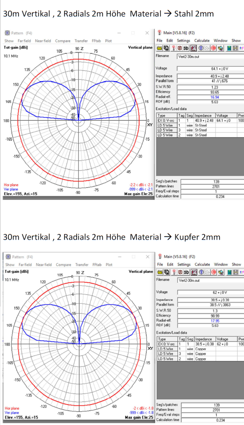The image size is (244, 425).
Task: Open the Plot menu in the Stahl Pattern window
Action: [x=108, y=41]
